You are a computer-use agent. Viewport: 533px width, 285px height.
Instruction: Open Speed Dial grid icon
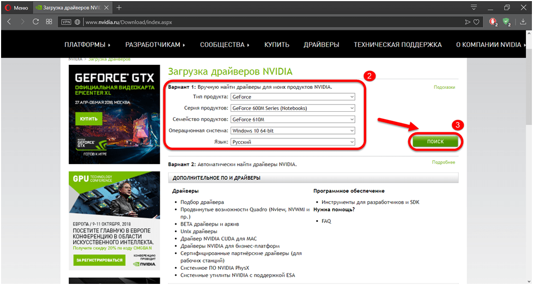(49, 22)
